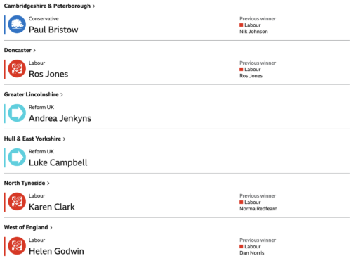The image size is (351, 270).
Task: Click the Labour rose logo beside Karen Clark
Action: click(x=17, y=202)
